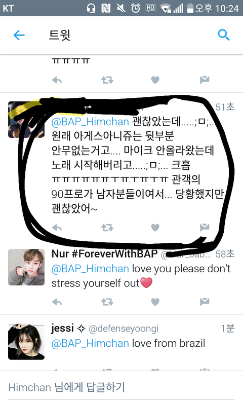Reply to the topmost partially visible tweet
The height and width of the screenshot is (403, 243).
point(57,80)
